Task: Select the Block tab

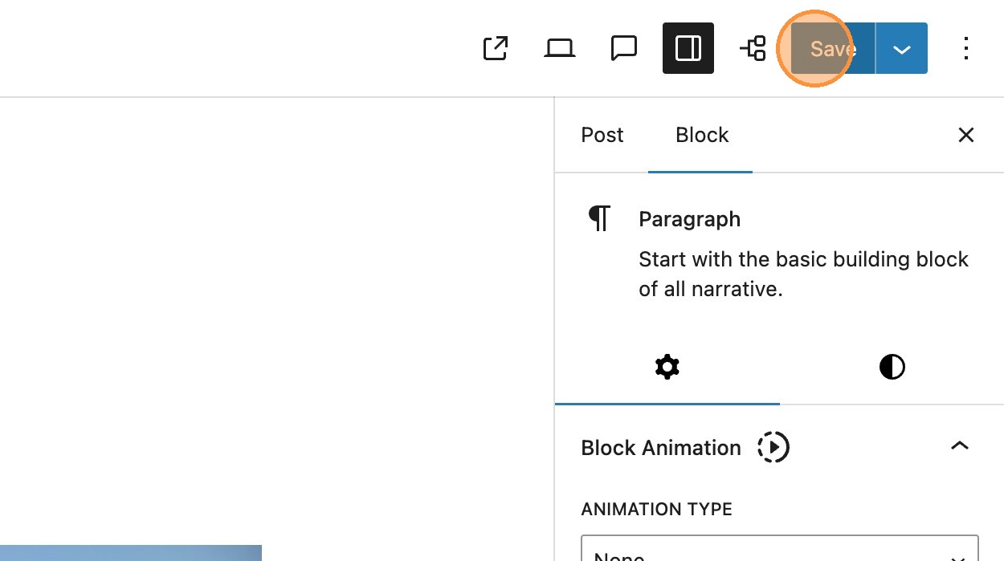Action: tap(701, 135)
